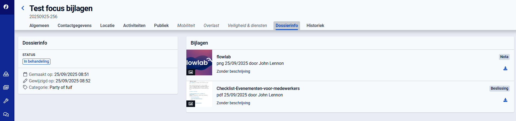The width and height of the screenshot is (516, 121).
Task: Download the flowlab attachment
Action: coord(505,69)
